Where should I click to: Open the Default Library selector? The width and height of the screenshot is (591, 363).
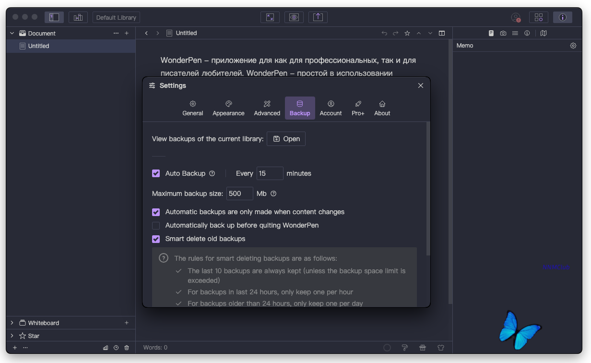pyautogui.click(x=116, y=17)
